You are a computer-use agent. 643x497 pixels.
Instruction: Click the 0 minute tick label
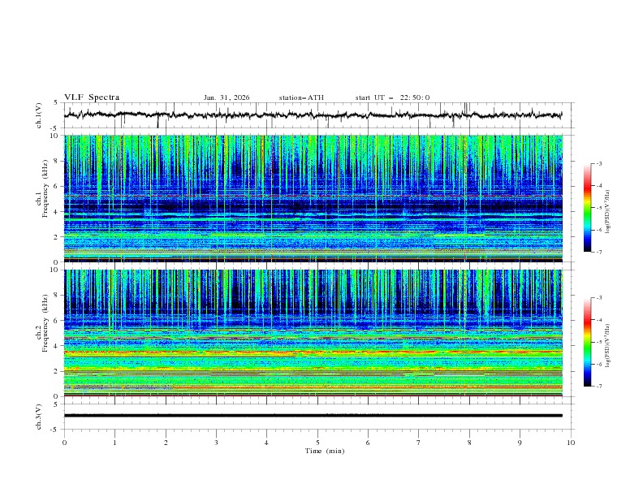pos(64,443)
